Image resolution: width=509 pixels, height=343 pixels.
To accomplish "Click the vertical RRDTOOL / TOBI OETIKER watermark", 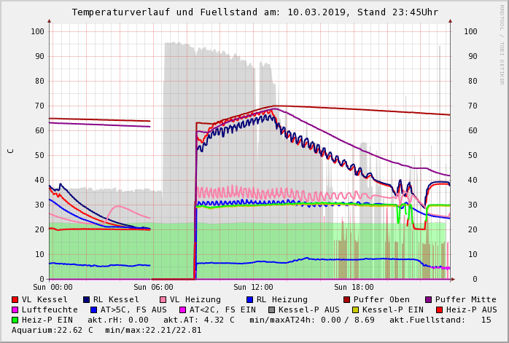I will pos(502,44).
